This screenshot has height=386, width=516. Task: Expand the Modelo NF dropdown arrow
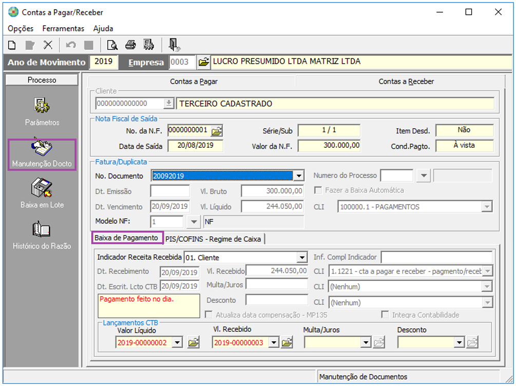click(194, 222)
